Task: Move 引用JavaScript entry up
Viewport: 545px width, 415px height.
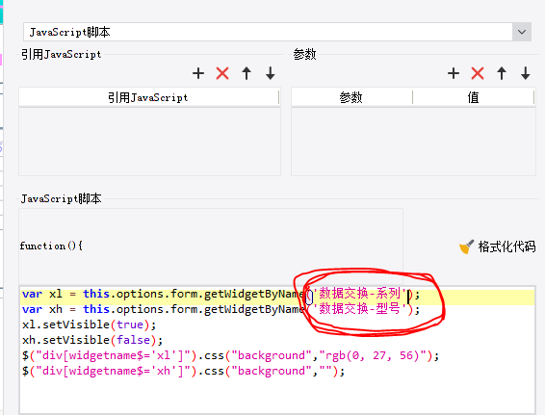Action: [x=247, y=73]
